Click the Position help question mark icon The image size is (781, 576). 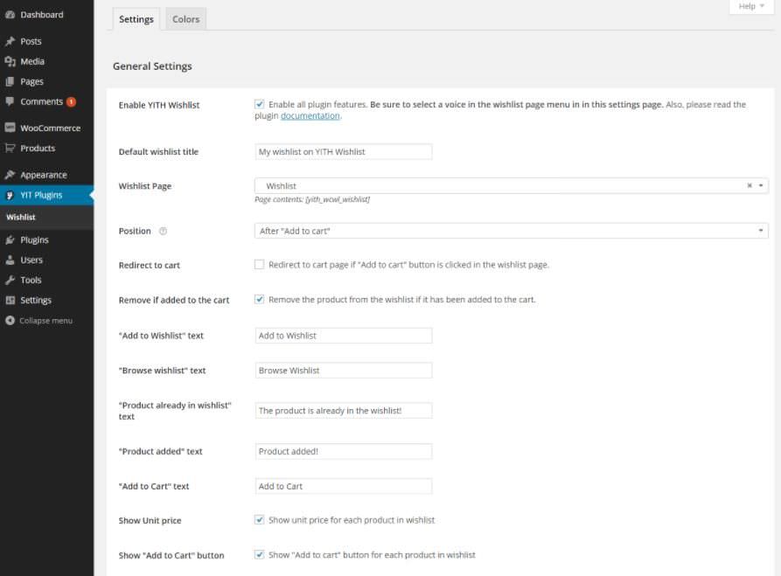click(163, 231)
